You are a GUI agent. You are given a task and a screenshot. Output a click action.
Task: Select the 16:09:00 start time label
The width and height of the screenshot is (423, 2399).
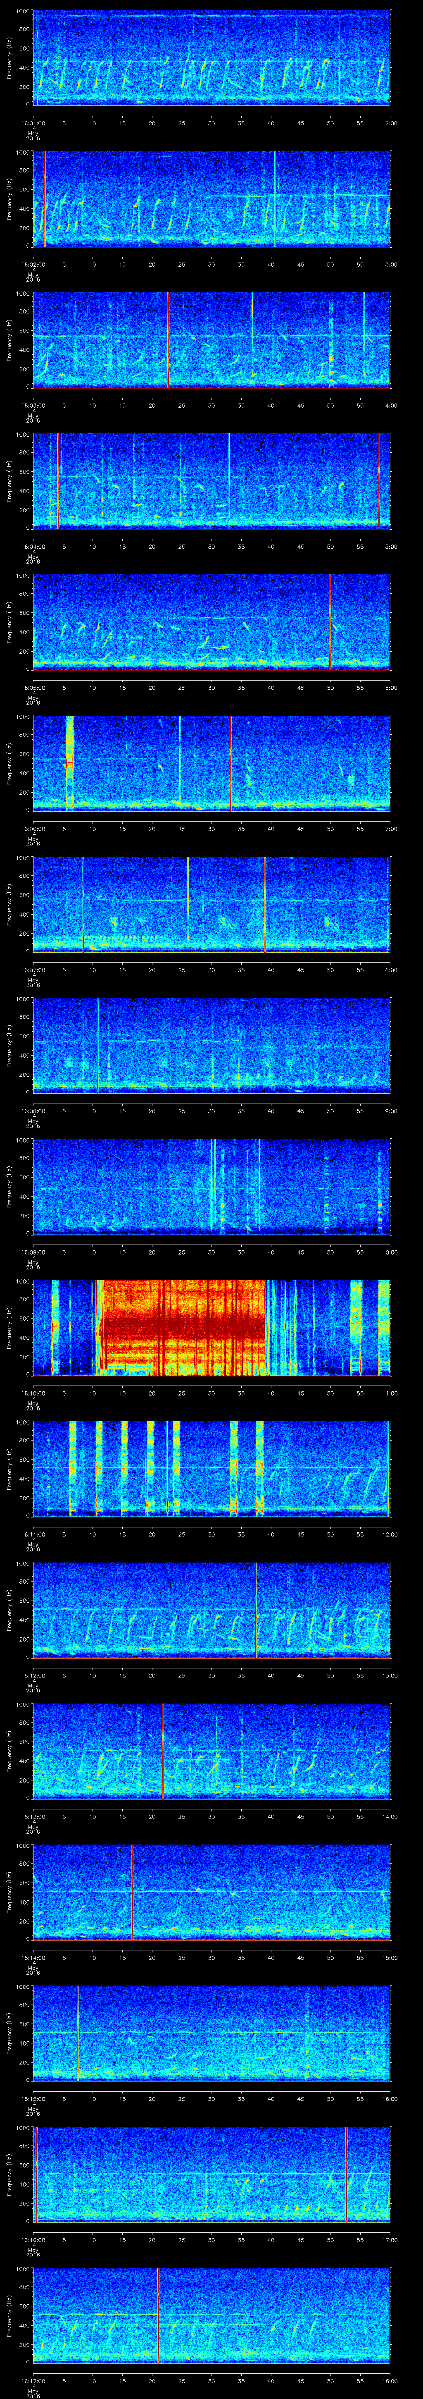[33, 1252]
